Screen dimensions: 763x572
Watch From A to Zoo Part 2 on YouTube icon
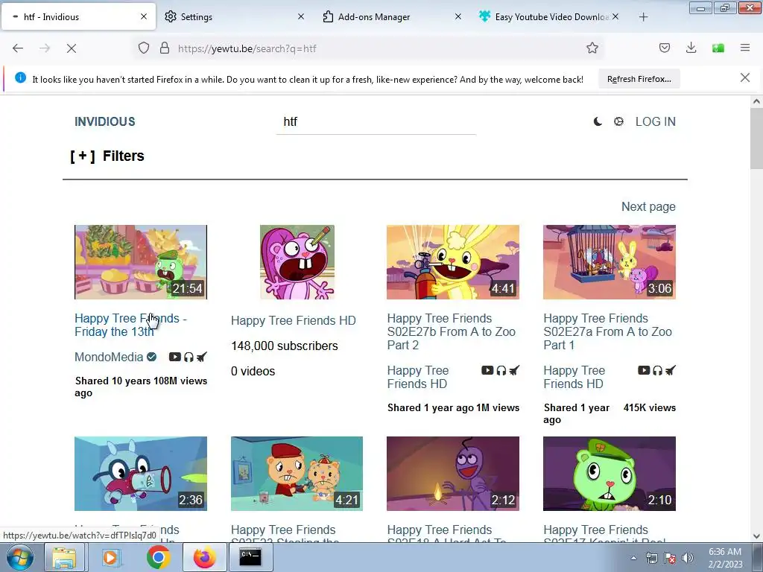tap(487, 371)
